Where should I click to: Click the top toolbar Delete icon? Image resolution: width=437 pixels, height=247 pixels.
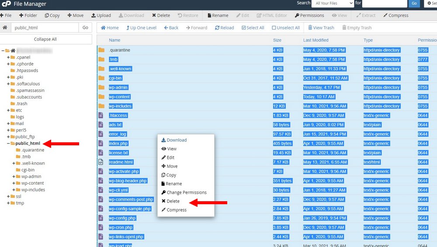(161, 15)
